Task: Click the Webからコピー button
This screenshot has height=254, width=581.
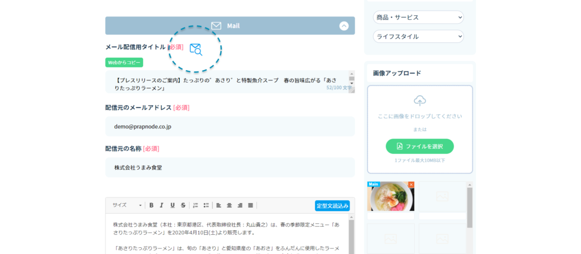Action: [x=124, y=63]
